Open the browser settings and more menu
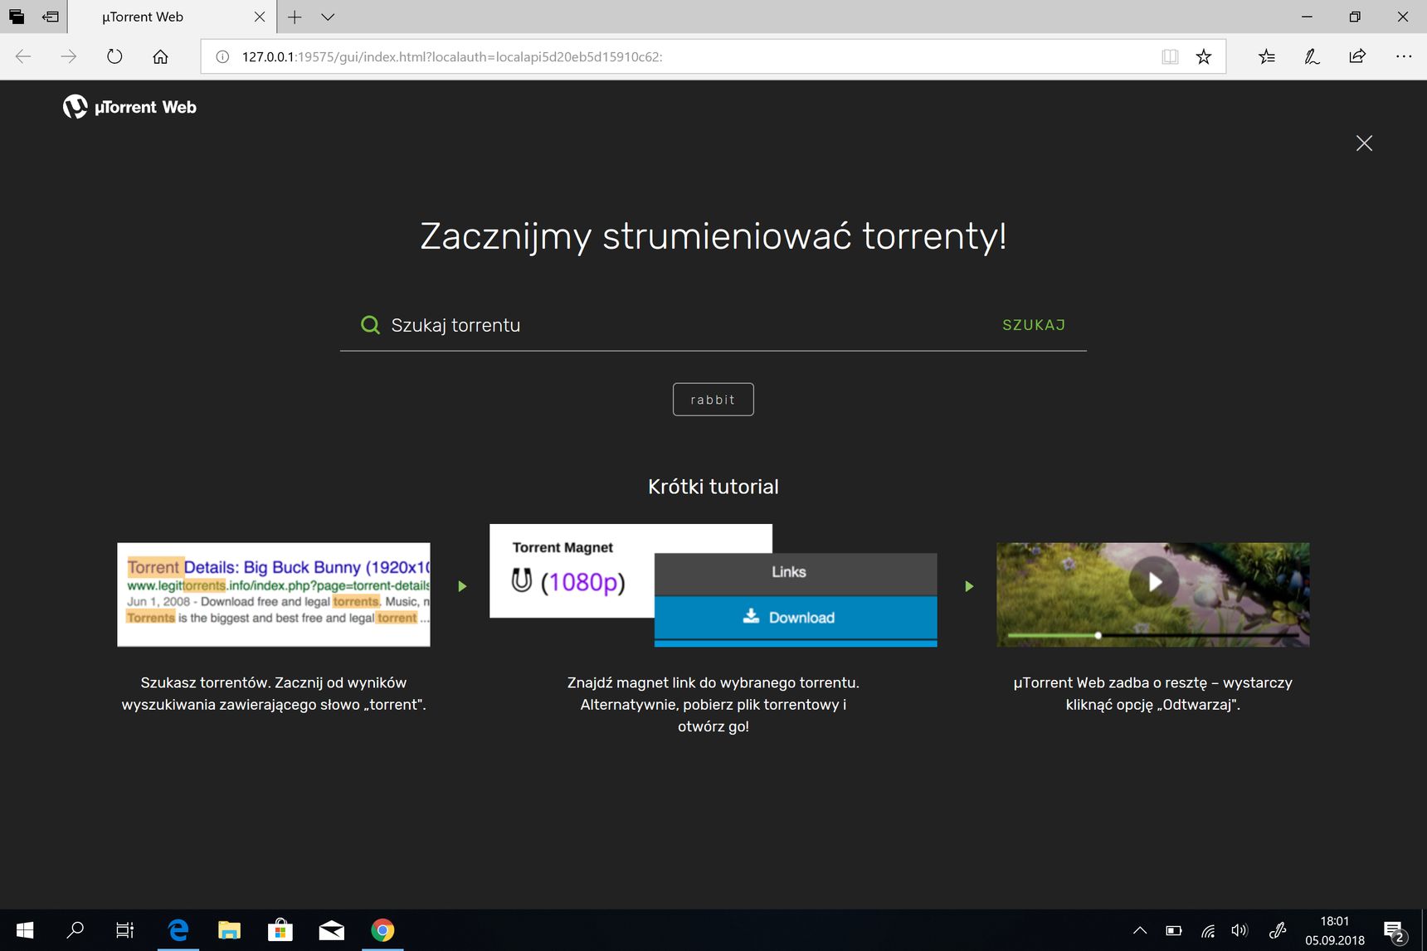 [x=1404, y=56]
